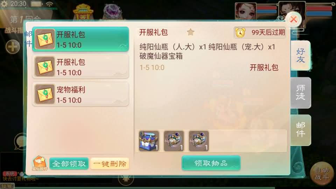Click the round plus icon on left edge
The width and height of the screenshot is (336, 189).
click(13, 47)
